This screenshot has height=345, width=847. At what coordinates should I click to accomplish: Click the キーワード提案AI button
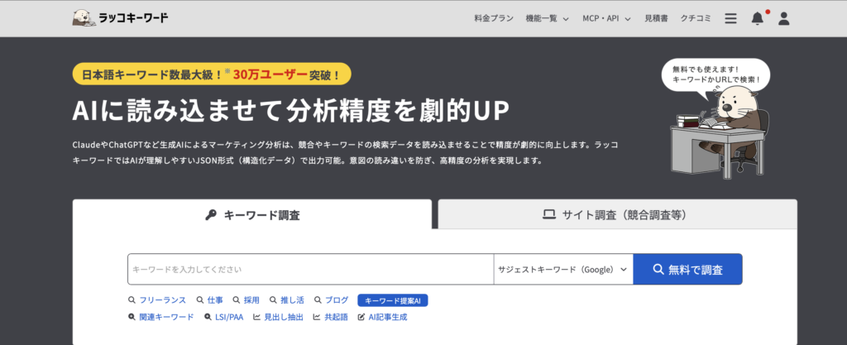point(393,300)
